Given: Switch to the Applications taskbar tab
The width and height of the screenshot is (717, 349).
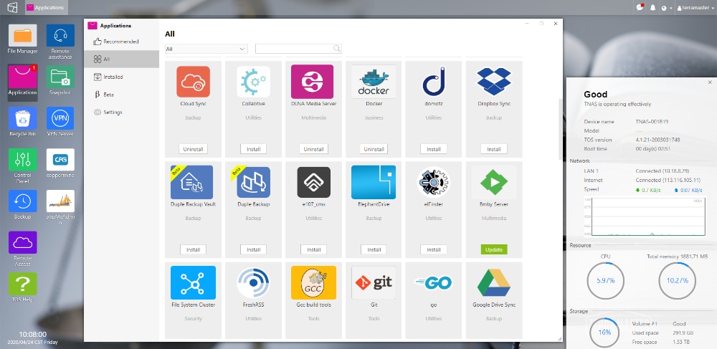Looking at the screenshot, I should point(46,7).
